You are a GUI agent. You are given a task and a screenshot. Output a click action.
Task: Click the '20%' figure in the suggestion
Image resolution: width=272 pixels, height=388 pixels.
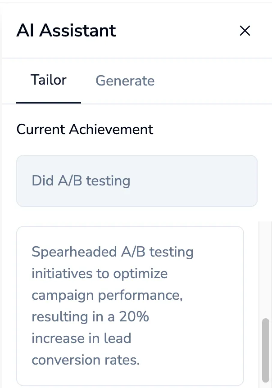pos(134,316)
